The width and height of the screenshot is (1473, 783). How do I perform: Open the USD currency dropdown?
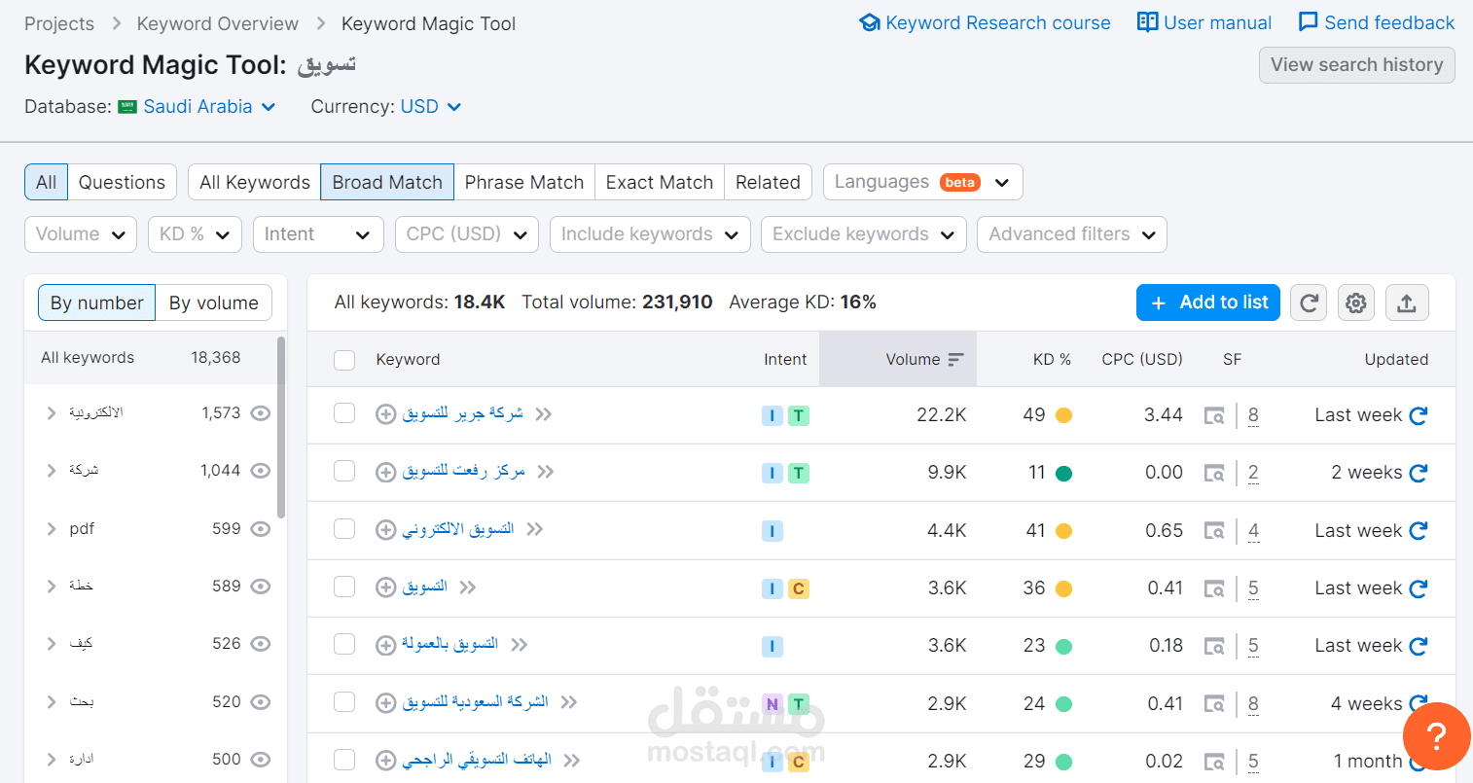(430, 107)
